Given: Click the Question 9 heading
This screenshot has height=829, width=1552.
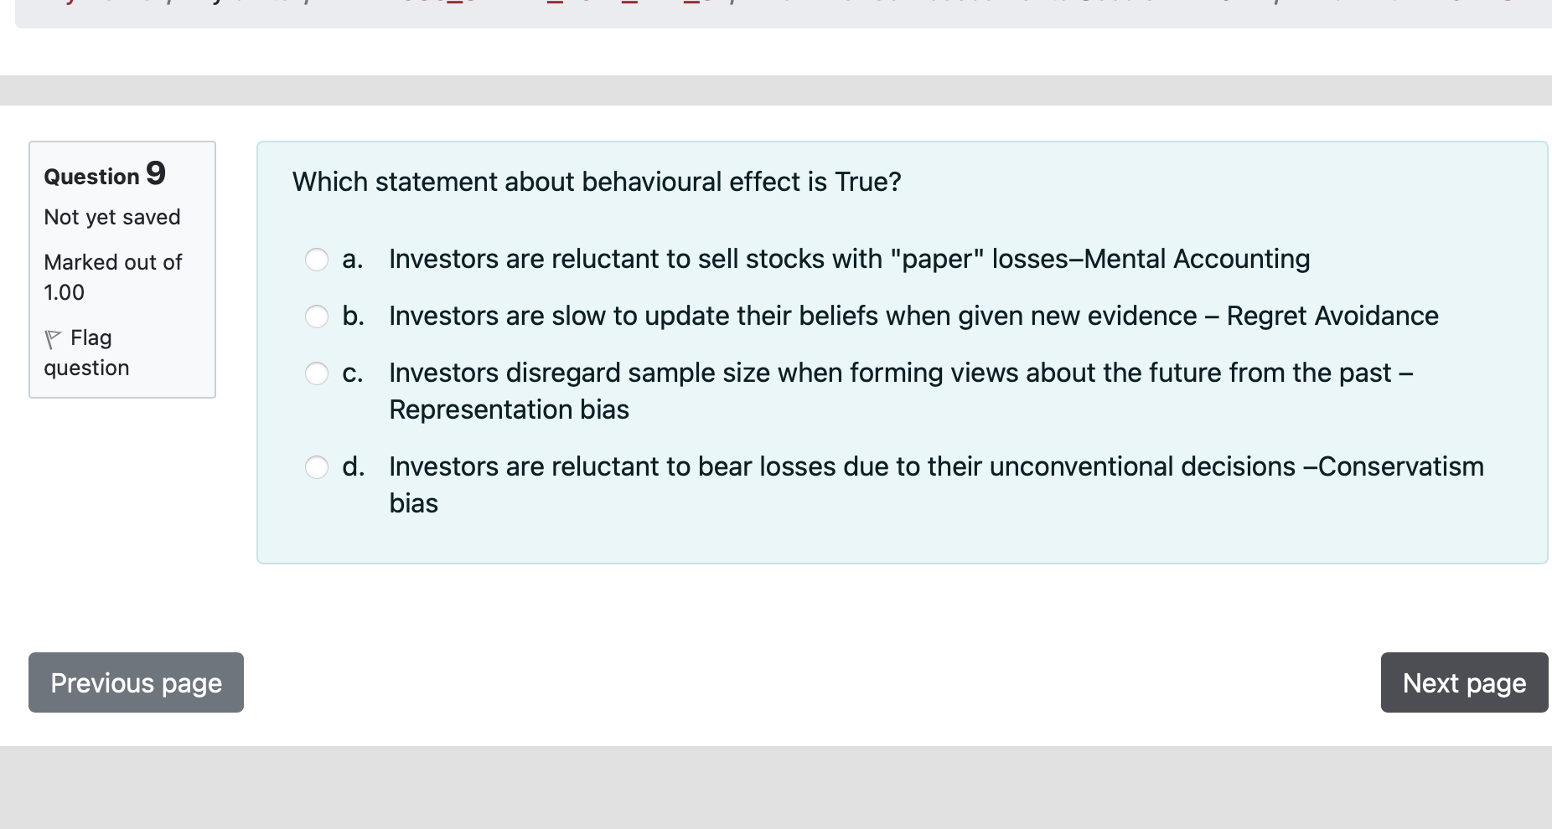Looking at the screenshot, I should coord(104,175).
